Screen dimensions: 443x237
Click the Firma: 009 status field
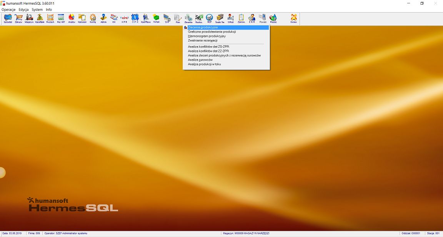(x=34, y=233)
